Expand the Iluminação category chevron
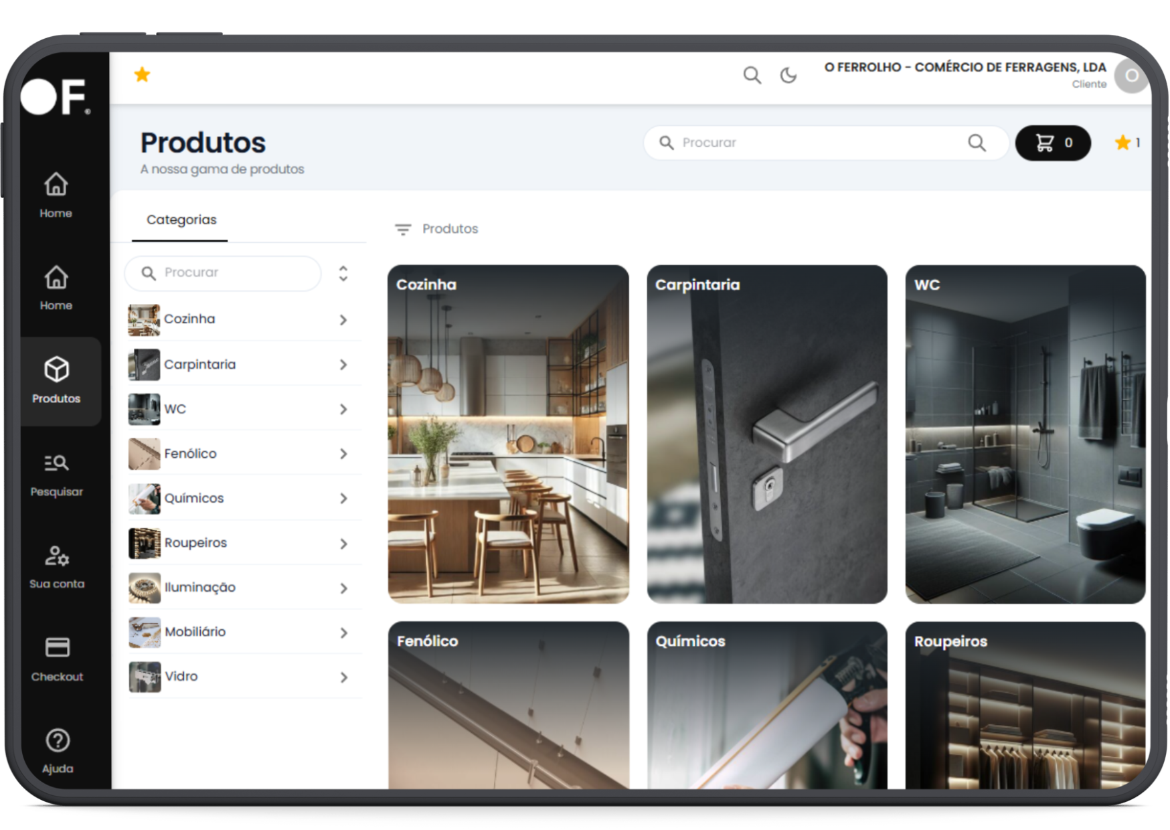Image resolution: width=1170 pixels, height=830 pixels. pyautogui.click(x=343, y=588)
